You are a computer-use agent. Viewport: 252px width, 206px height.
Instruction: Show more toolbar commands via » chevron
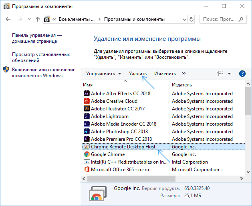click(184, 74)
